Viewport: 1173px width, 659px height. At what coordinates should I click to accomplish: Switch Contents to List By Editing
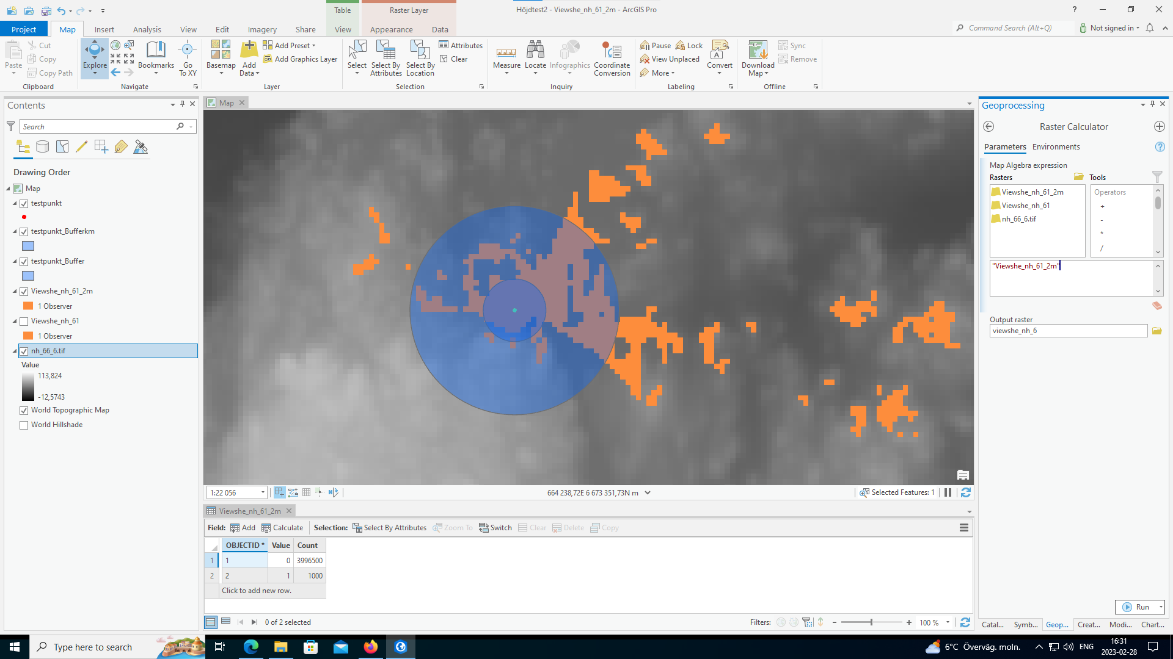[81, 146]
